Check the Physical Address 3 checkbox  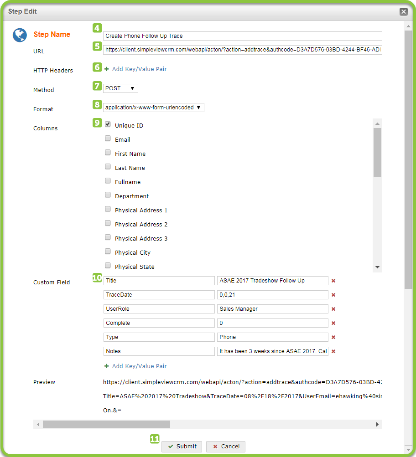pos(108,237)
